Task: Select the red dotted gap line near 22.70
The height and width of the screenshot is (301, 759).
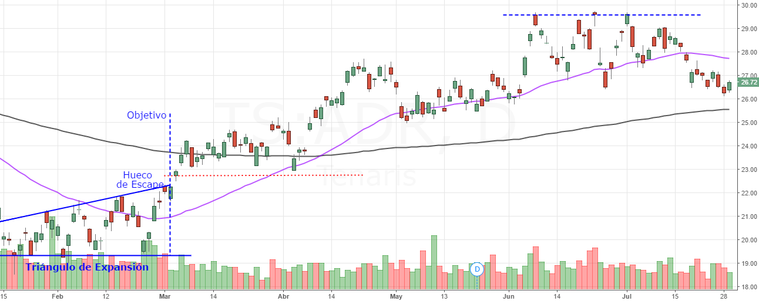Action: pos(264,175)
